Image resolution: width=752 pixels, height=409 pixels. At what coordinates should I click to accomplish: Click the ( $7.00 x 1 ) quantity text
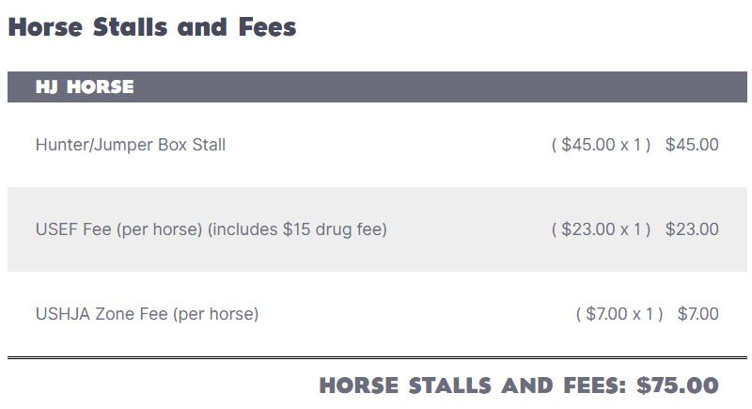(619, 314)
